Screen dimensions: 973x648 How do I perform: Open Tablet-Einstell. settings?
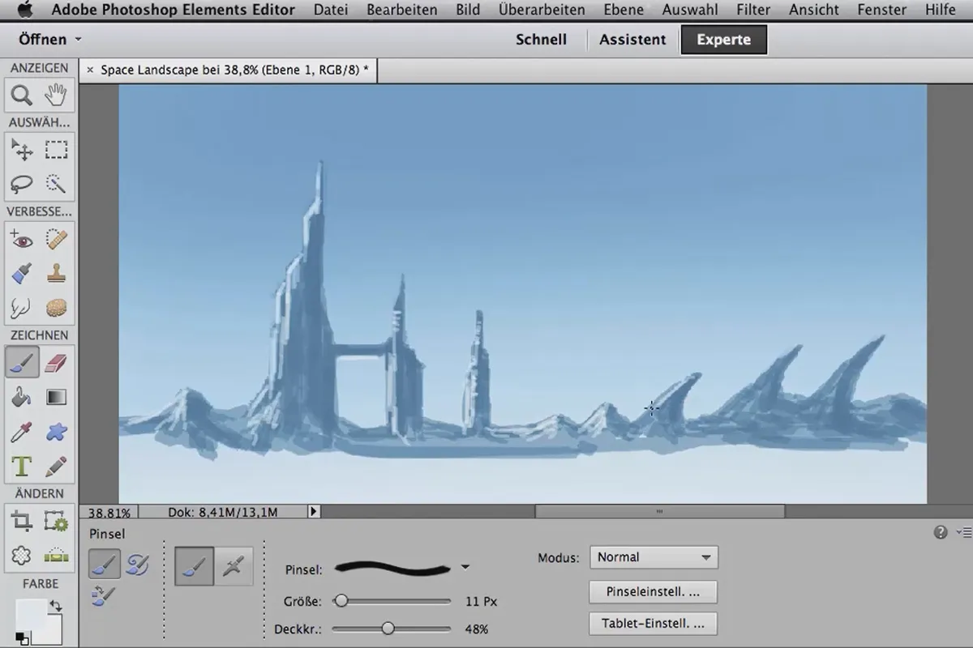coord(654,624)
